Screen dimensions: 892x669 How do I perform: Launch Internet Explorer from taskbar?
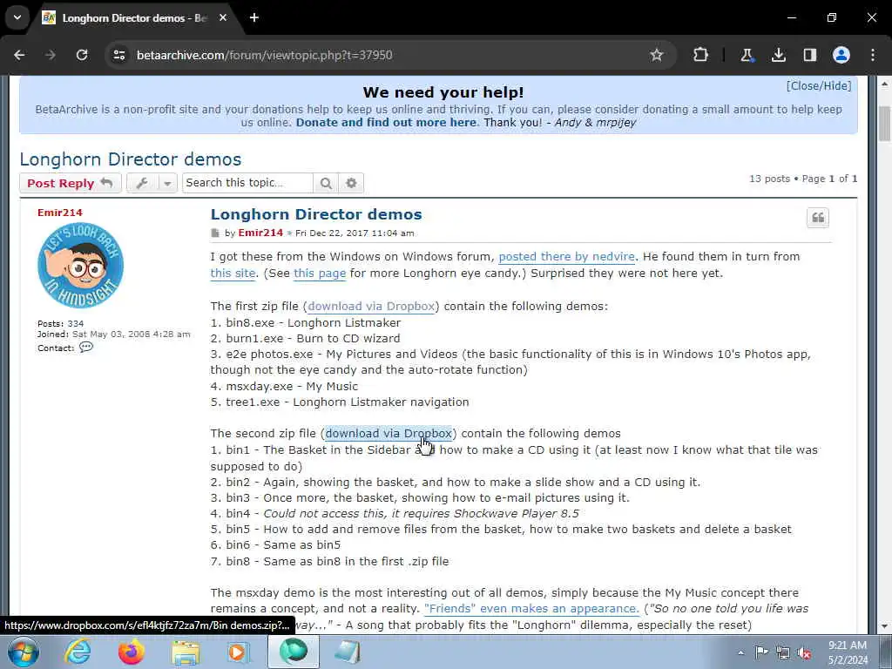(x=78, y=652)
